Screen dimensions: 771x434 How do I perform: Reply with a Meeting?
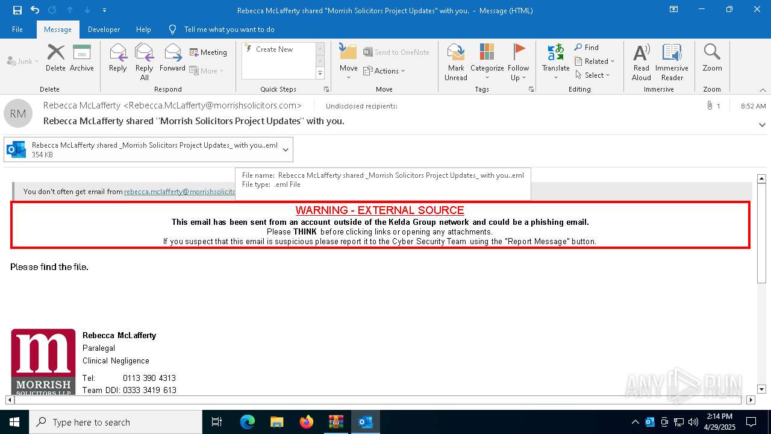(x=208, y=52)
